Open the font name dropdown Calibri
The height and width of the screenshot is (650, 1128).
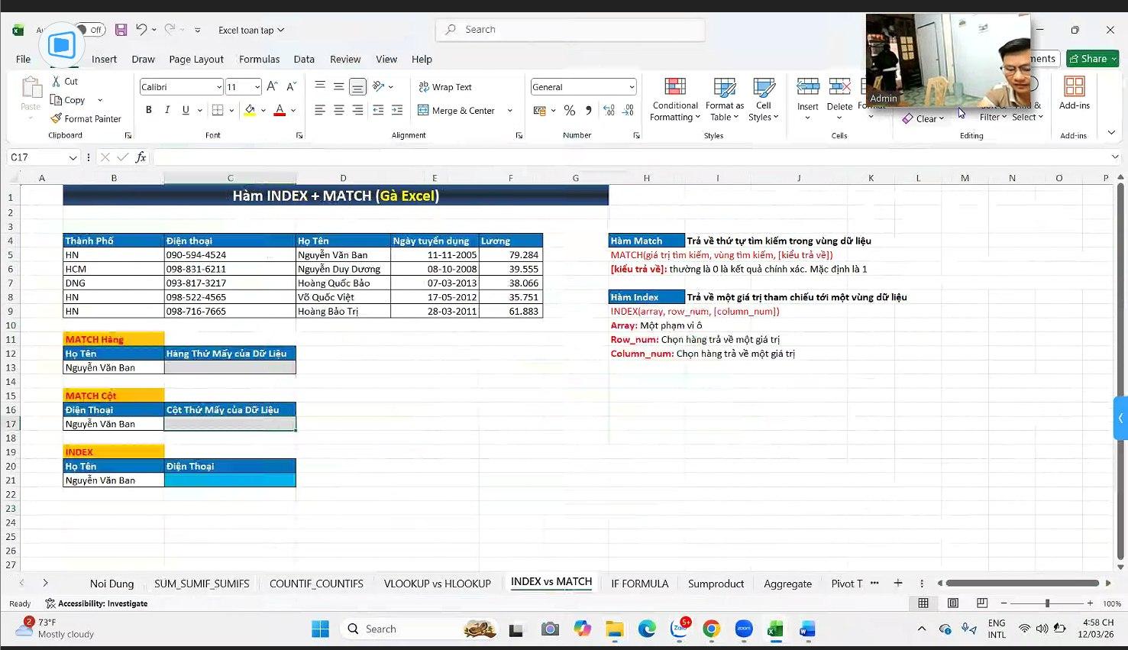coord(219,87)
